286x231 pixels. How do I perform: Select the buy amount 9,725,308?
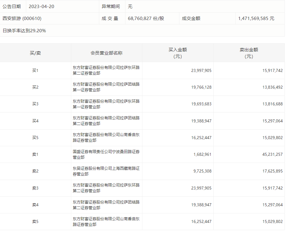tap(203, 171)
